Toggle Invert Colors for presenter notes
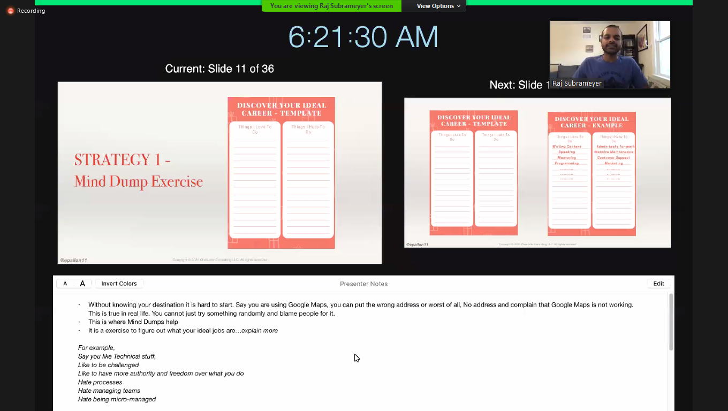 pos(119,284)
